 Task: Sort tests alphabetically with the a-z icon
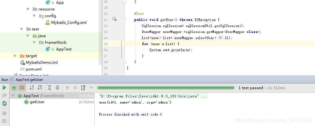coord(32,88)
